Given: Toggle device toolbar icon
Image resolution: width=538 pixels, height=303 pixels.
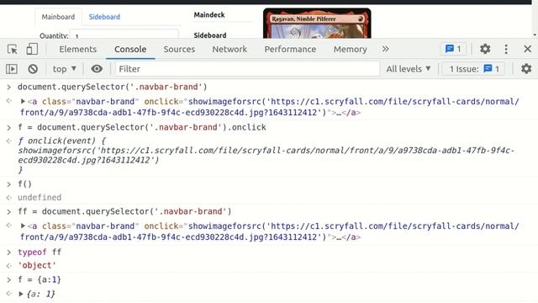Looking at the screenshot, I should 32,49.
